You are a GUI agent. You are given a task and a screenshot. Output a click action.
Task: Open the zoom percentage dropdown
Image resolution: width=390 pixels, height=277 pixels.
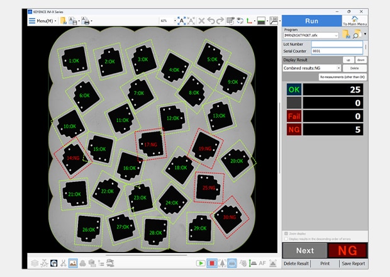[x=172, y=21]
